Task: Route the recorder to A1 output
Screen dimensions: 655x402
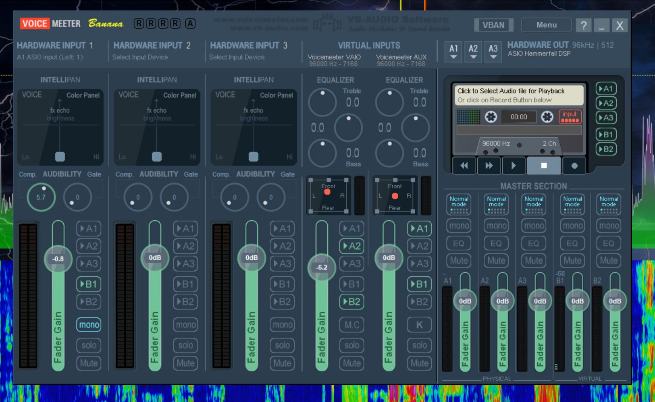Action: [606, 89]
